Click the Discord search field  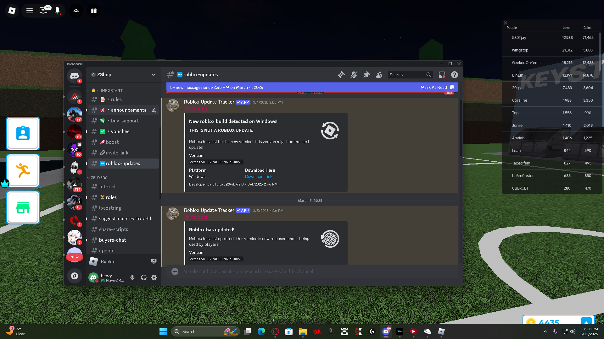pyautogui.click(x=410, y=75)
